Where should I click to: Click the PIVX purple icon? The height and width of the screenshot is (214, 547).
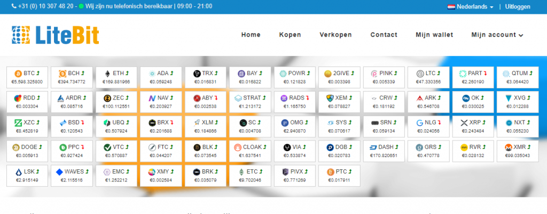(285, 171)
